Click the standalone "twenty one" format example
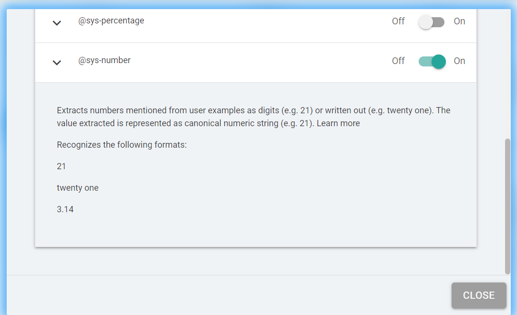Viewport: 517px width, 315px height. pyautogui.click(x=77, y=188)
